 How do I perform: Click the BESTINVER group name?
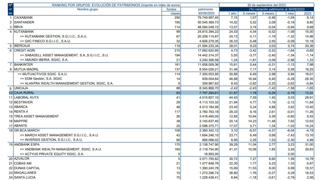pos(23,102)
